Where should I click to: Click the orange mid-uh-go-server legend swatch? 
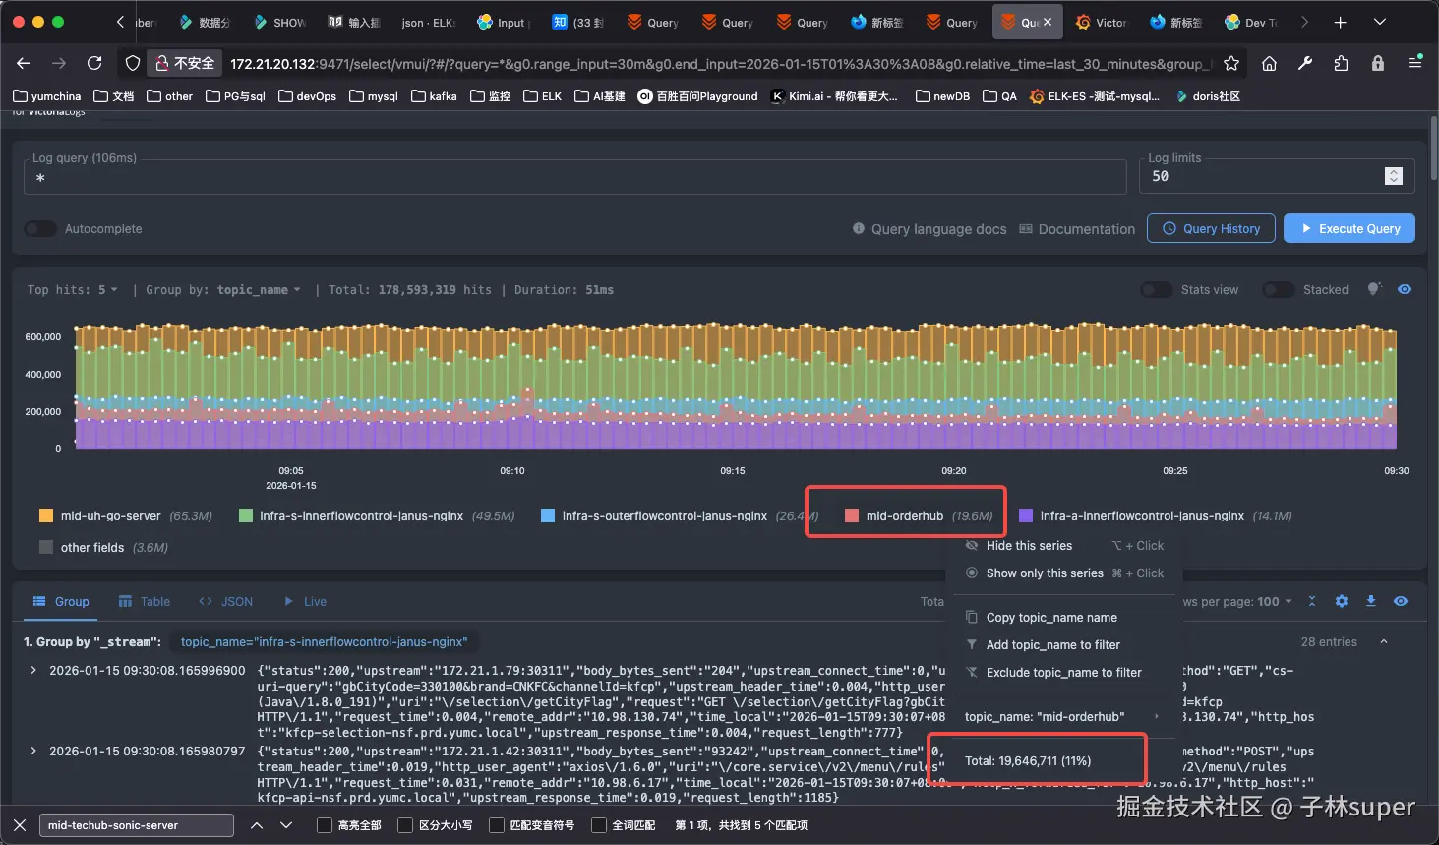(46, 515)
